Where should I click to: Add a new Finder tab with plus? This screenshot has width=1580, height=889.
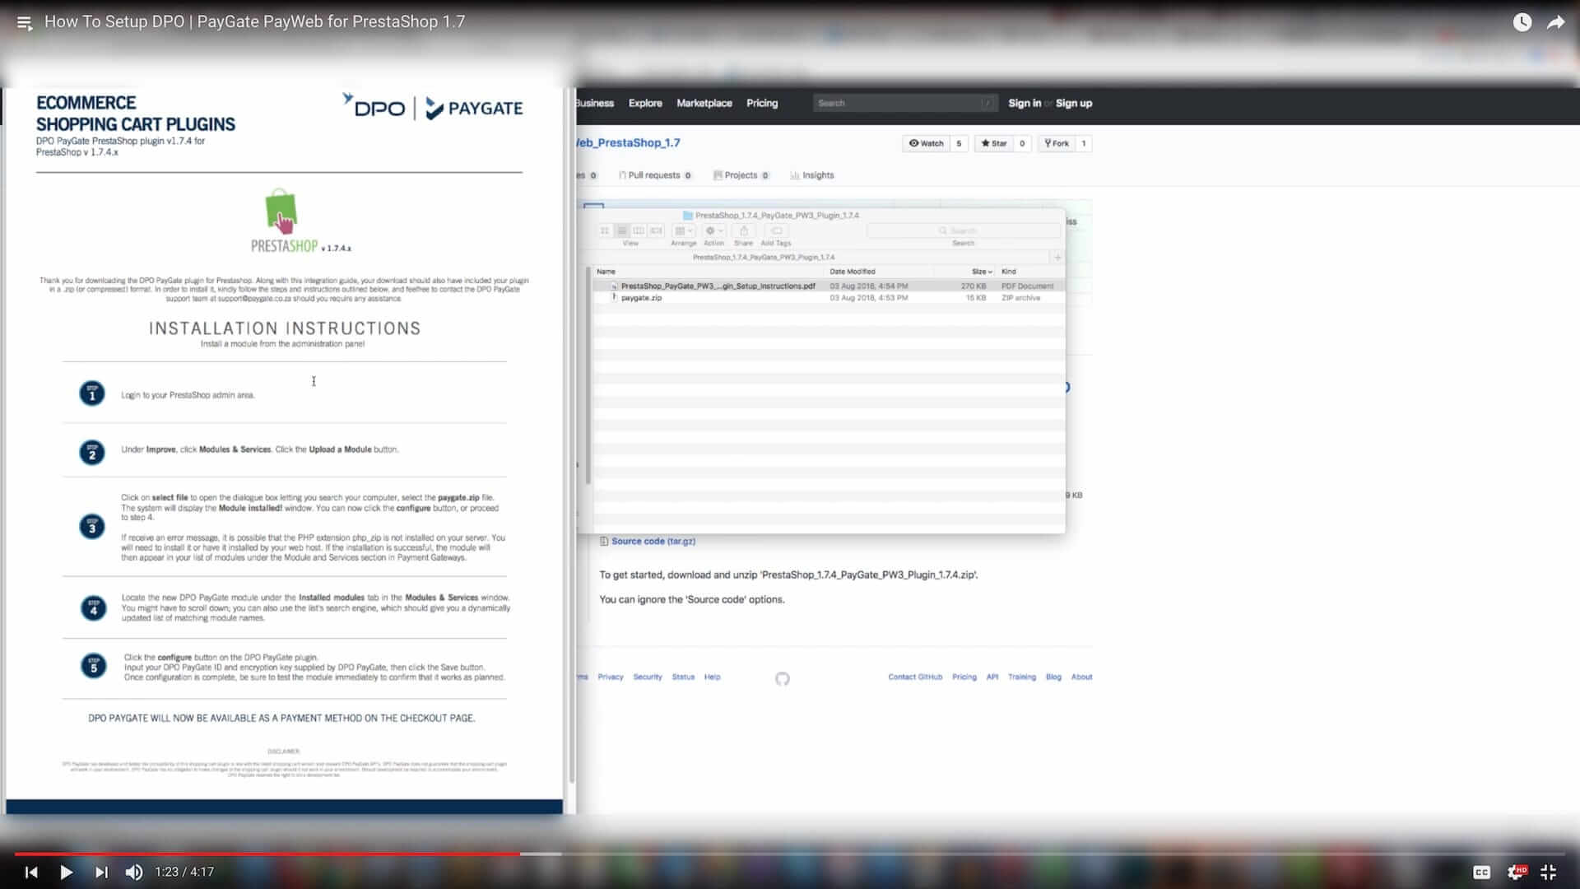1057,258
